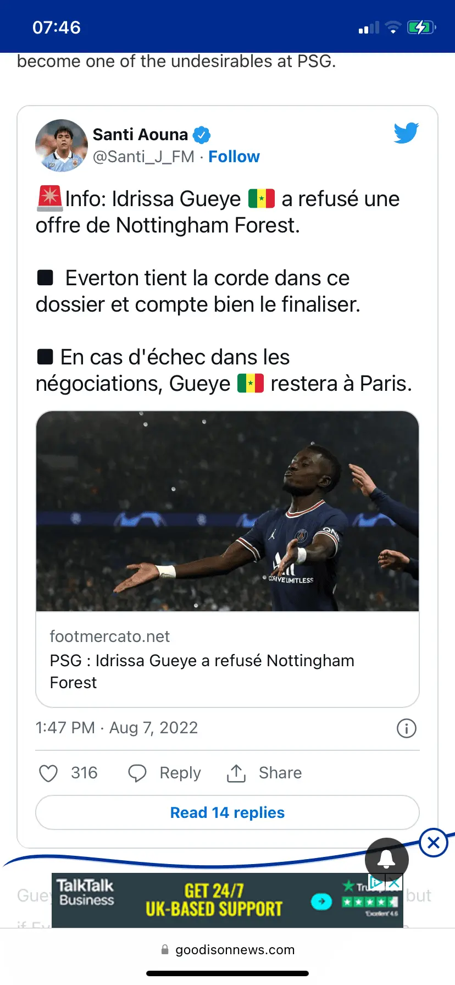Tap the Santi Aouna display name
This screenshot has width=455, height=985.
pyautogui.click(x=140, y=135)
